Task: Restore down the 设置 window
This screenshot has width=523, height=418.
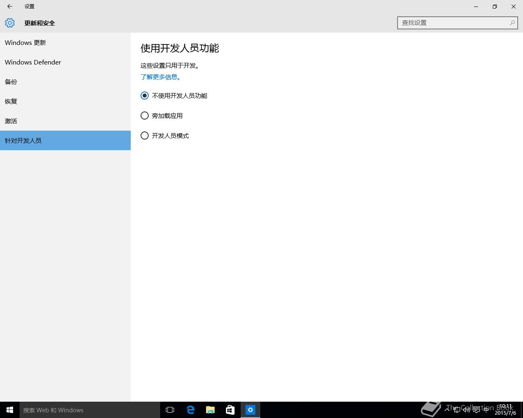Action: click(495, 7)
